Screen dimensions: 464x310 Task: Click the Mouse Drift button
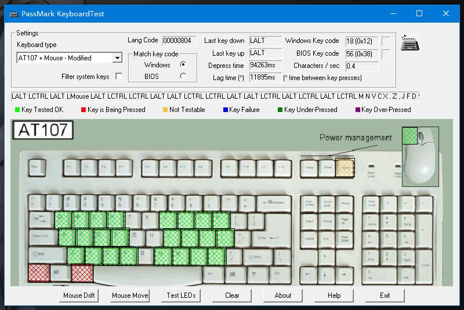(79, 295)
